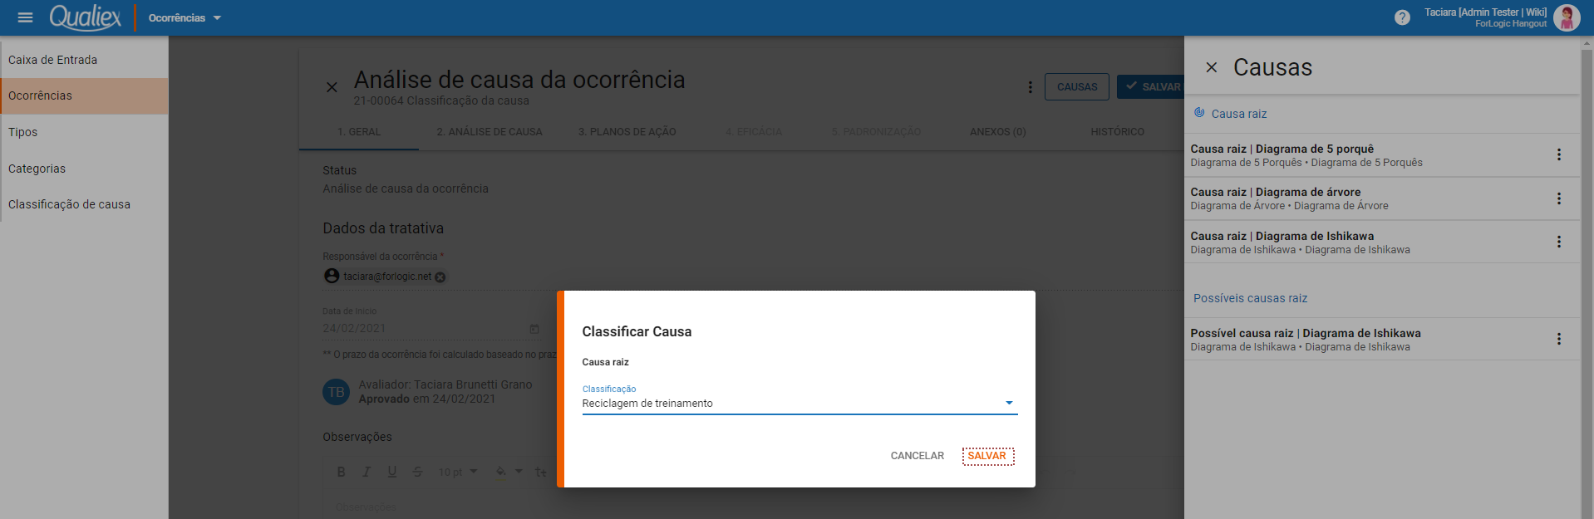Open the hamburger navigation menu

25,17
